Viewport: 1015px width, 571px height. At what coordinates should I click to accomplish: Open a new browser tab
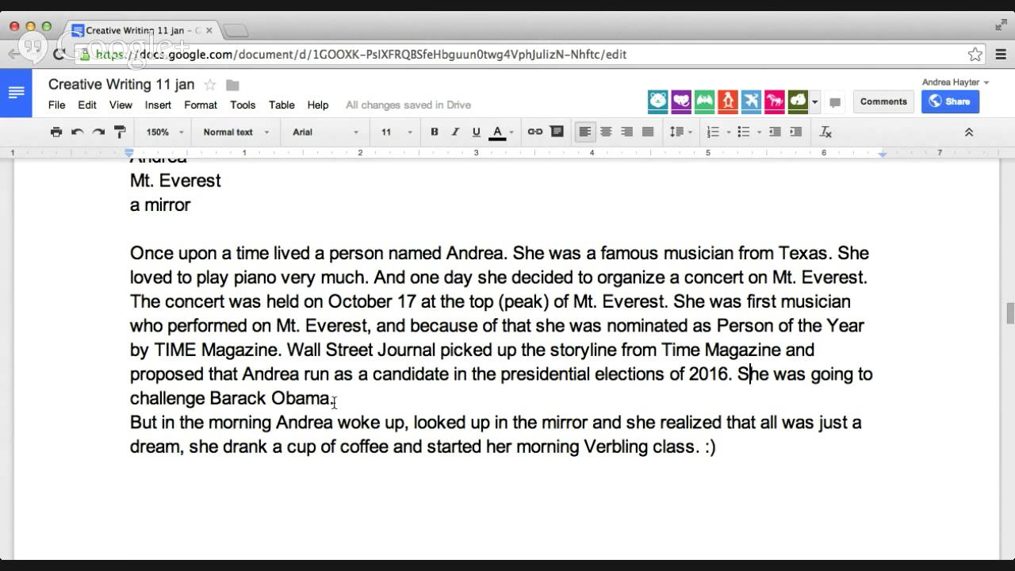(x=236, y=31)
